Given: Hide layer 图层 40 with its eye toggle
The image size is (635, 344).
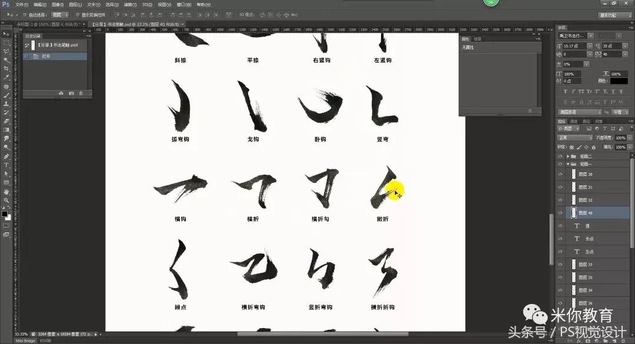Looking at the screenshot, I should click(559, 212).
